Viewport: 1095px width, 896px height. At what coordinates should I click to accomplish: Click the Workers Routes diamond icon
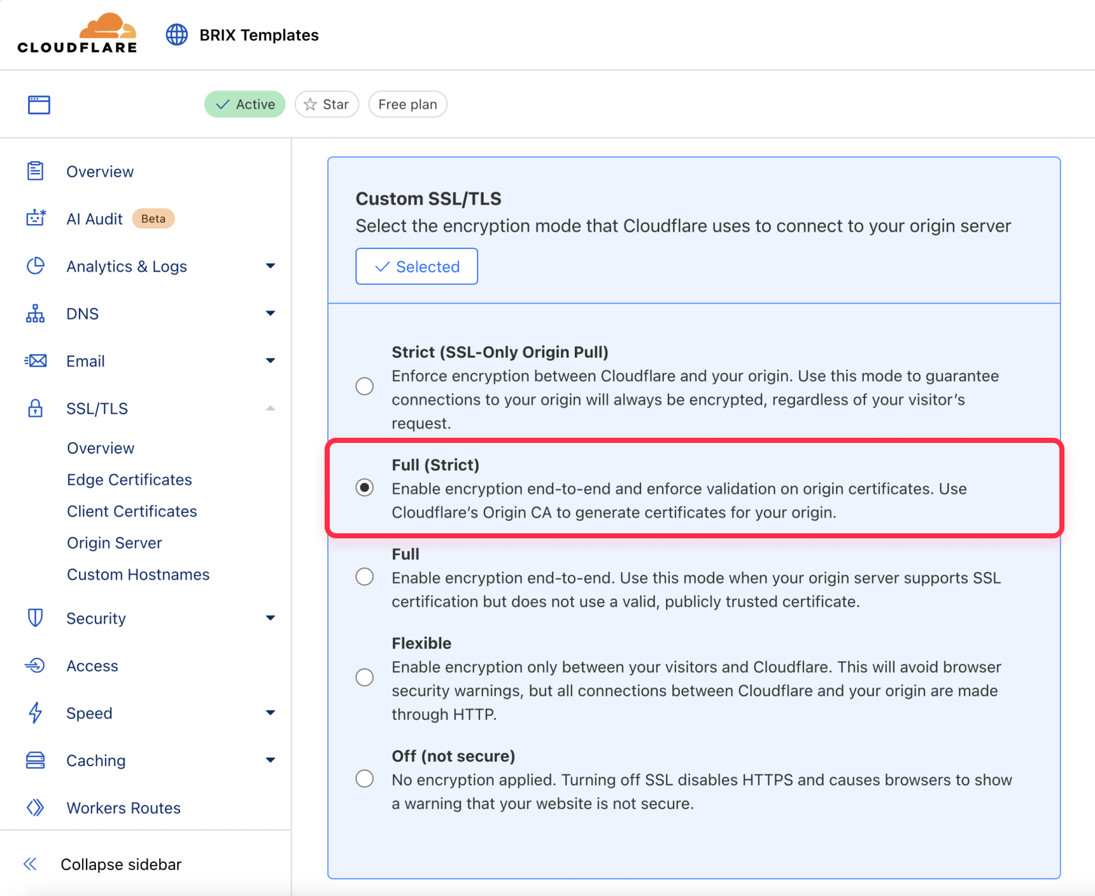pyautogui.click(x=36, y=808)
